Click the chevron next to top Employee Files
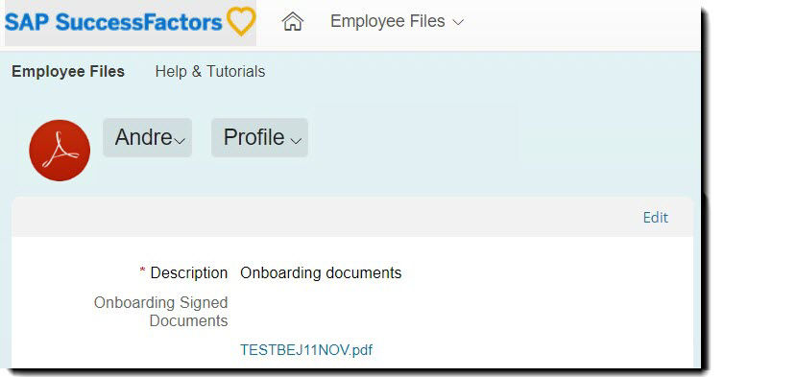Viewport: 797px width, 377px height. [458, 22]
